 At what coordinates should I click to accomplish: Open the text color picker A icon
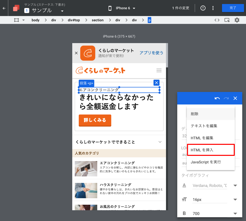pos(184,185)
